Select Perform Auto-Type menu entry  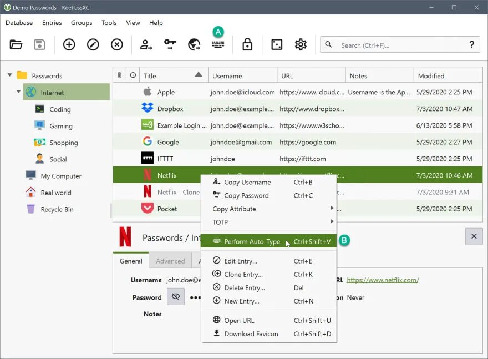[268, 241]
